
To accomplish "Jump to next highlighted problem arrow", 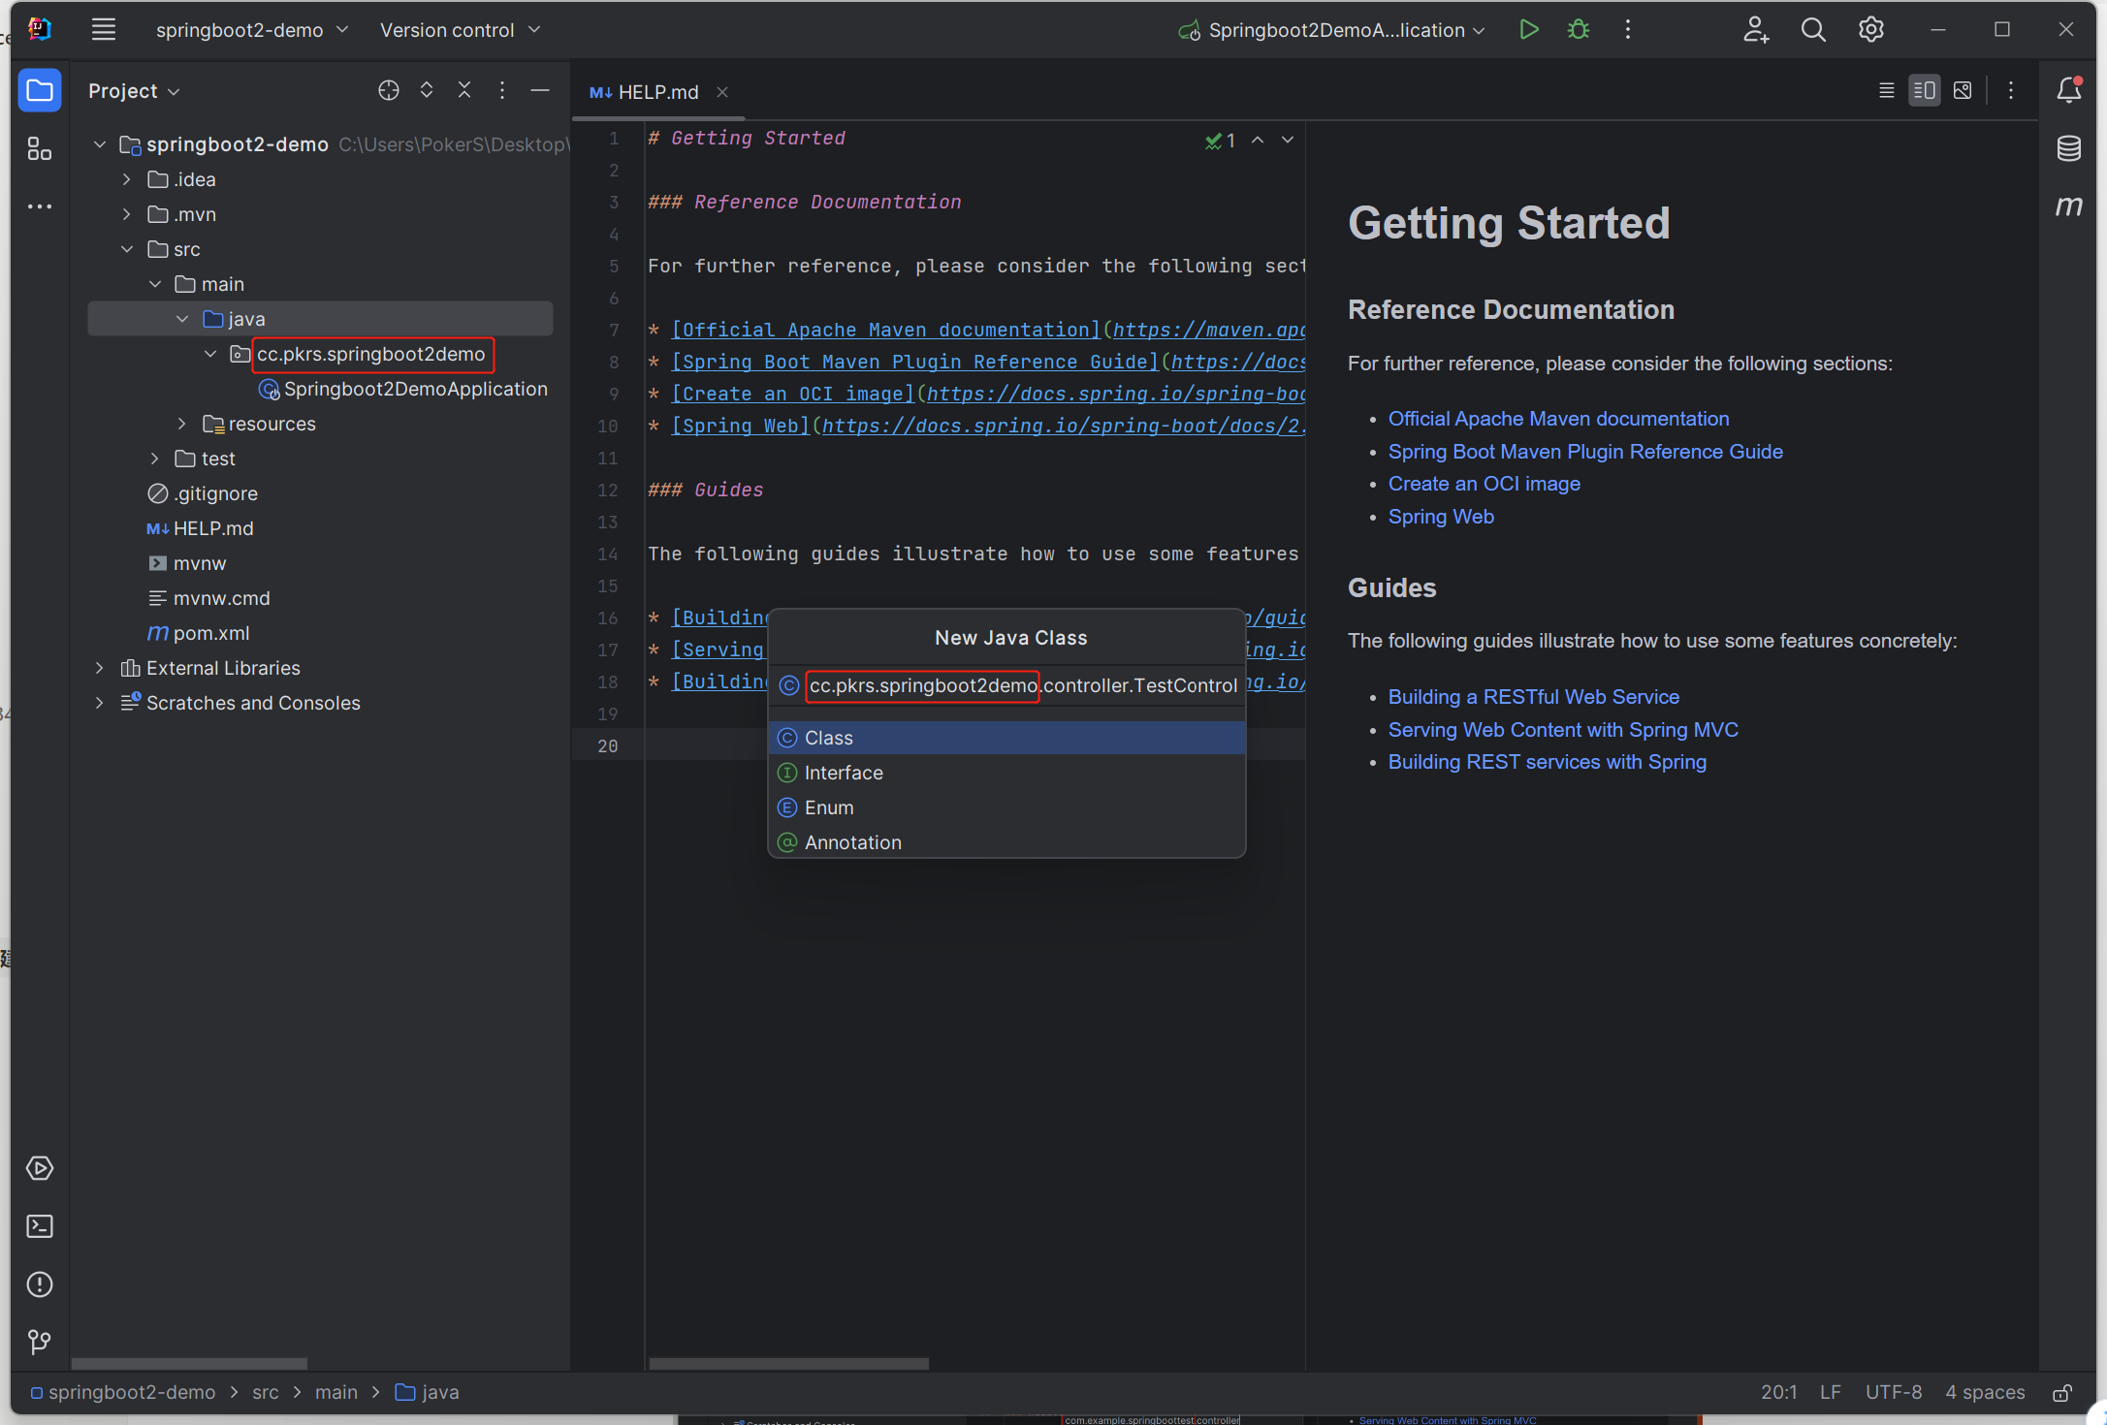I will pyautogui.click(x=1288, y=141).
